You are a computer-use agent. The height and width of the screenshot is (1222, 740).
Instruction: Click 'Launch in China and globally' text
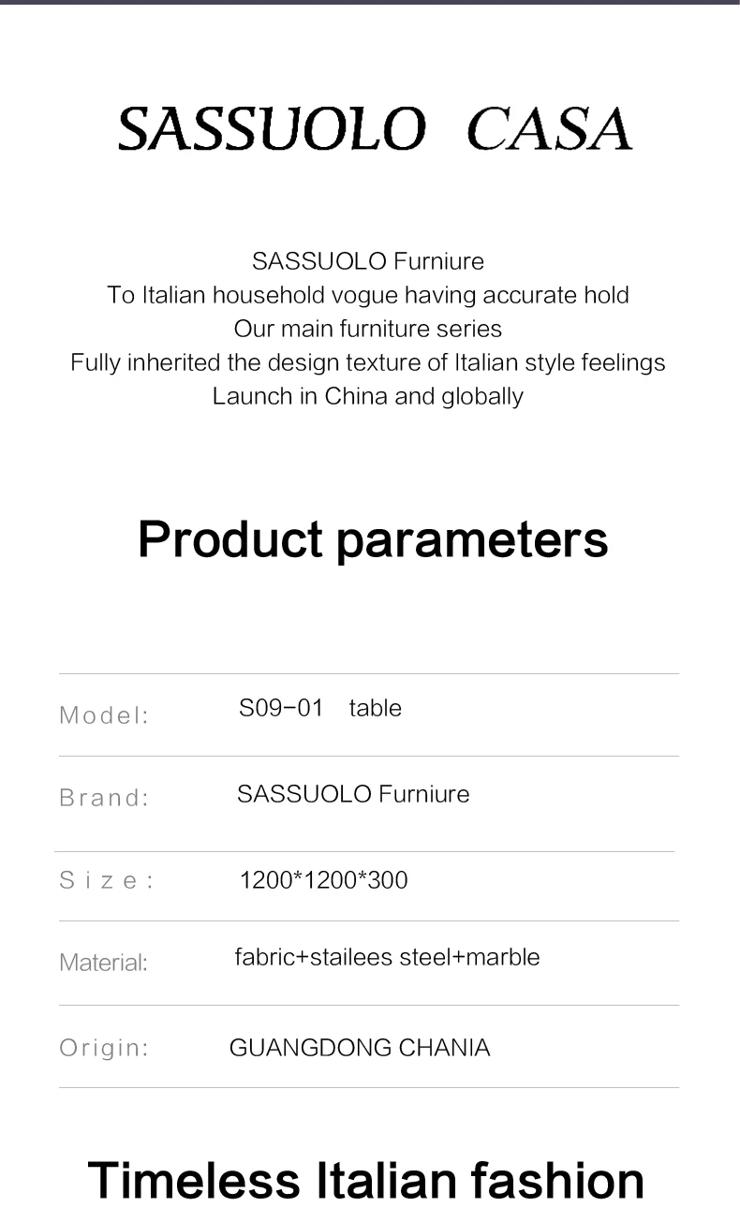(368, 396)
